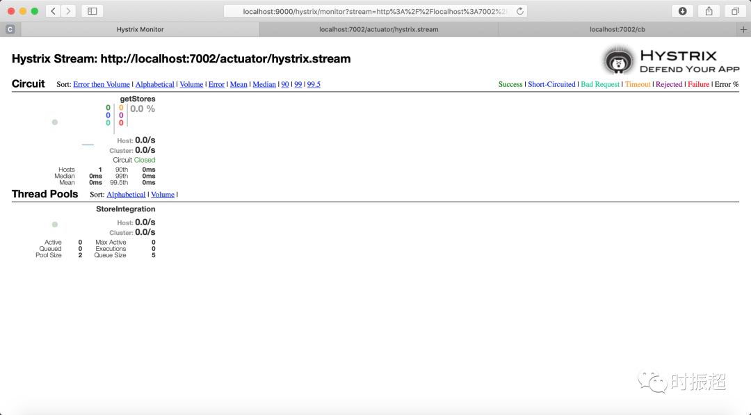The height and width of the screenshot is (415, 751).
Task: Click the 'Error %' legend label
Action: (727, 84)
